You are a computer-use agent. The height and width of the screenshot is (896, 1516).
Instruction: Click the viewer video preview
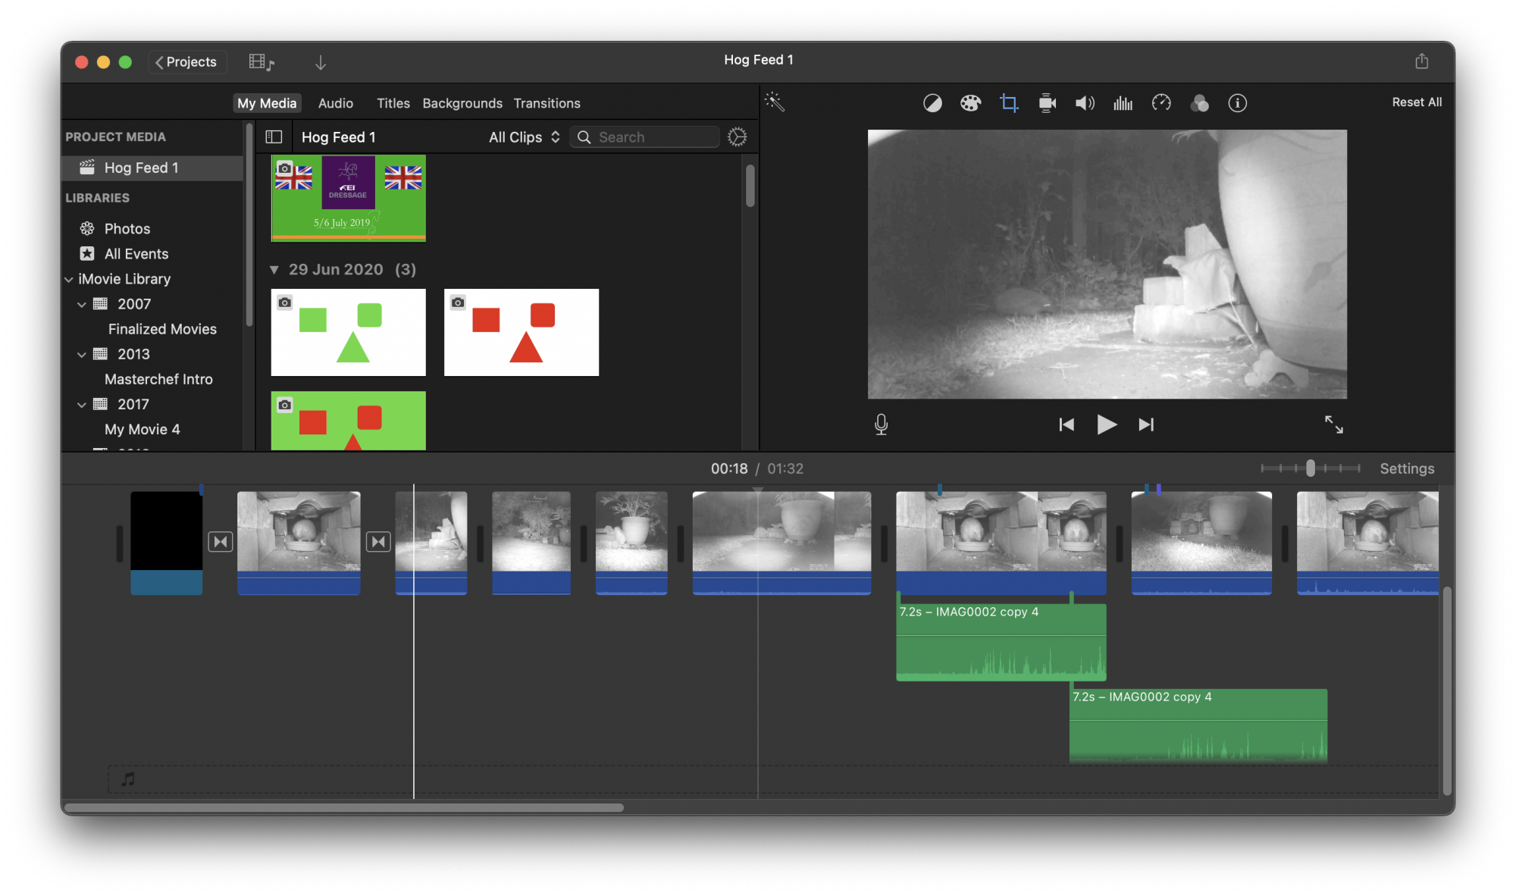[1107, 264]
